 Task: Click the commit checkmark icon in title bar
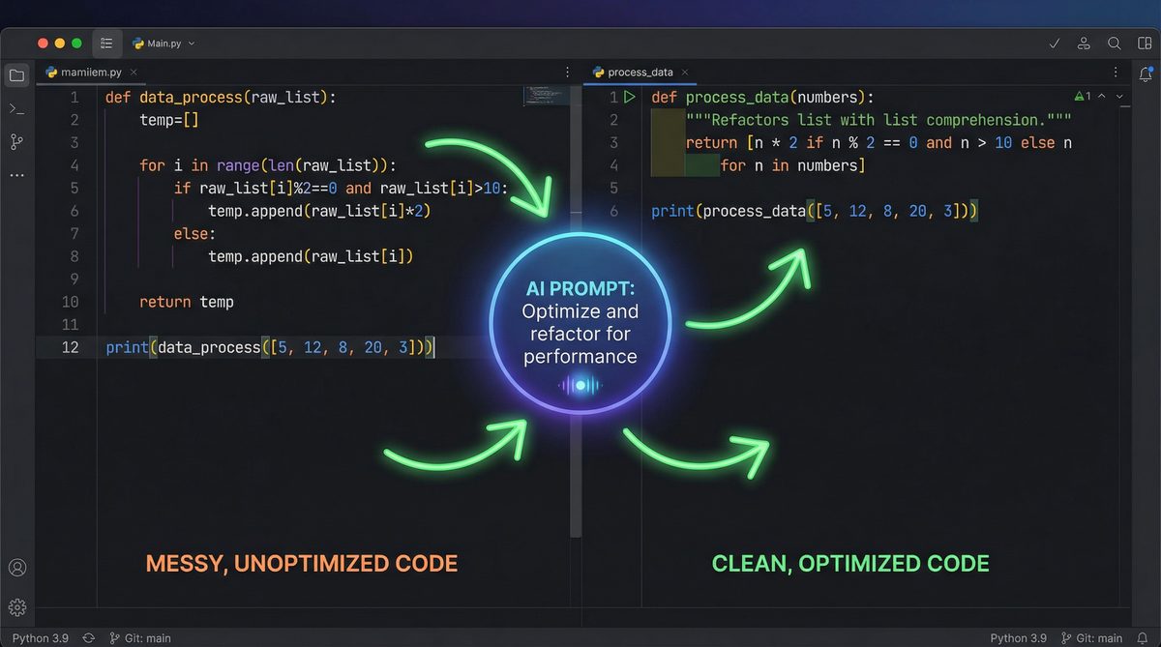1055,44
